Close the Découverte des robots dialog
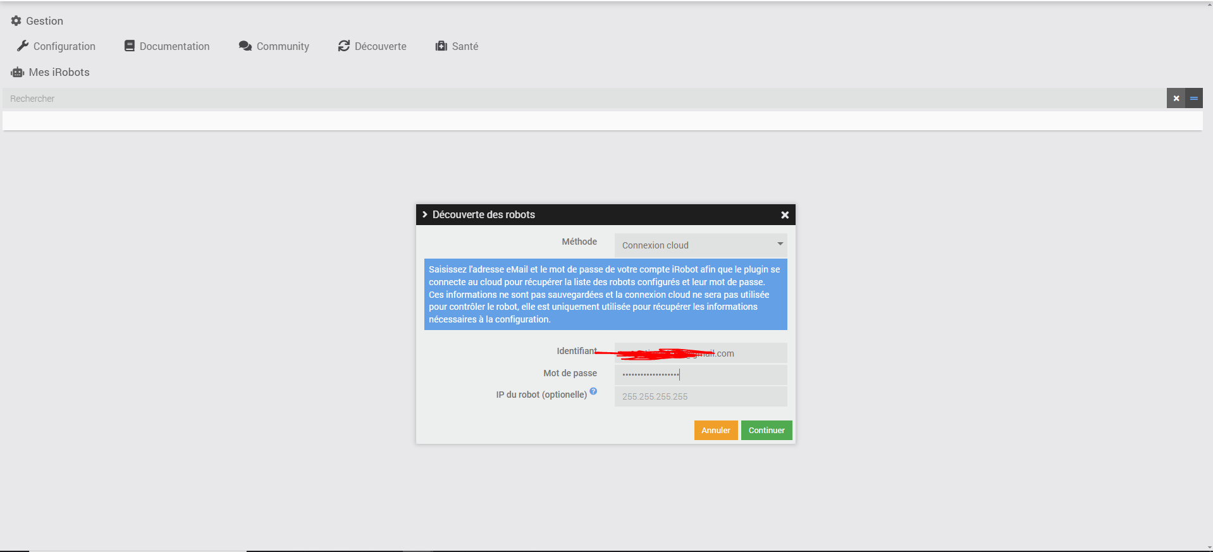Viewport: 1213px width, 552px height. pyautogui.click(x=785, y=215)
